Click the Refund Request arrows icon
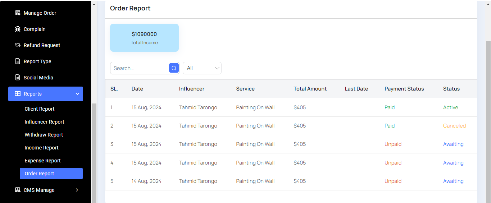 pos(18,45)
